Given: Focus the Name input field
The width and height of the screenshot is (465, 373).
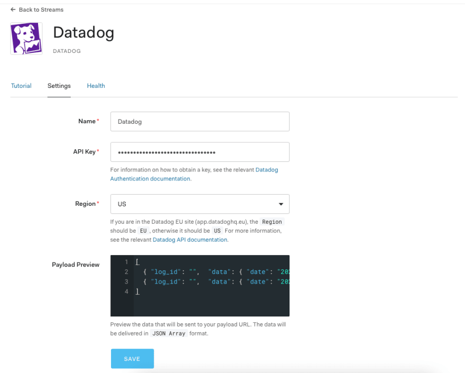Looking at the screenshot, I should 200,122.
